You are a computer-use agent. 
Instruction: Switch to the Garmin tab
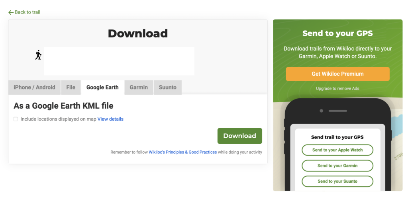click(139, 87)
